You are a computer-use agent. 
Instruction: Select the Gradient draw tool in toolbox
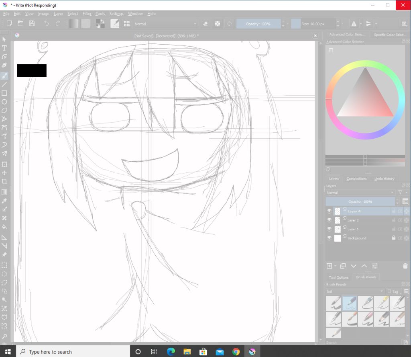click(4, 192)
